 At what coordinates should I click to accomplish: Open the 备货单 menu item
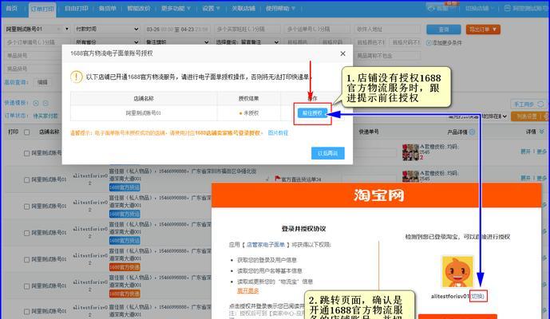107,8
